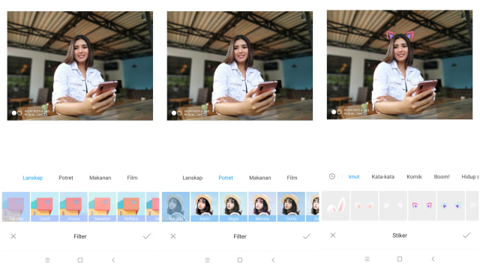Screen dimensions: 480x270
Task: Tap menu navigation icon in Lanskap screen
Action: pos(47,260)
